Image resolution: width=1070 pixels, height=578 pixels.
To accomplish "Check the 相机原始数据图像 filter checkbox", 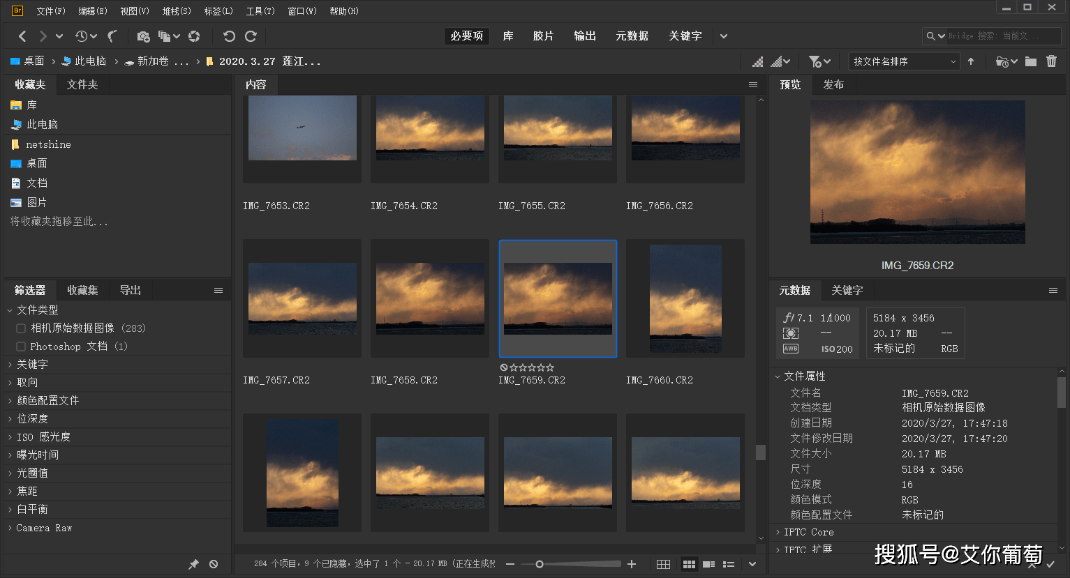I will (20, 328).
